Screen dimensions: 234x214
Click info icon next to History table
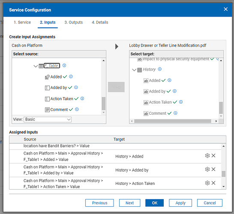pyautogui.click(x=160, y=69)
